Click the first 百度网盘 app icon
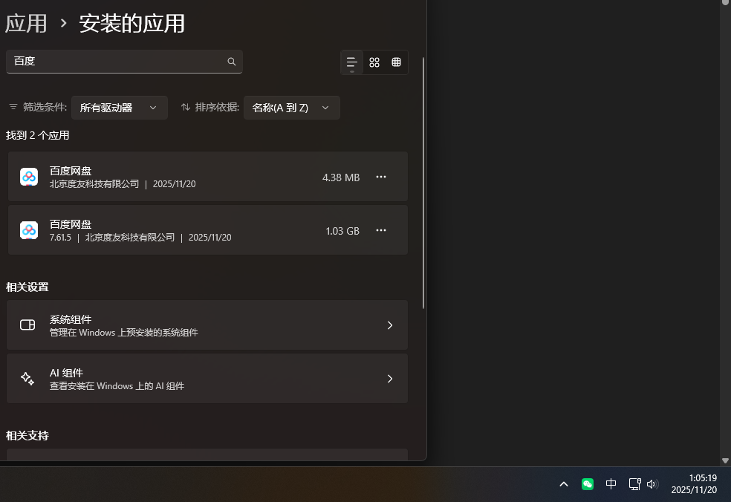 pos(29,177)
